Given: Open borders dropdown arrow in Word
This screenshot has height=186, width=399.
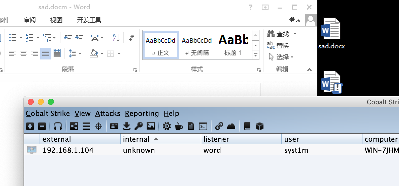Looking at the screenshot, I should click(x=119, y=54).
